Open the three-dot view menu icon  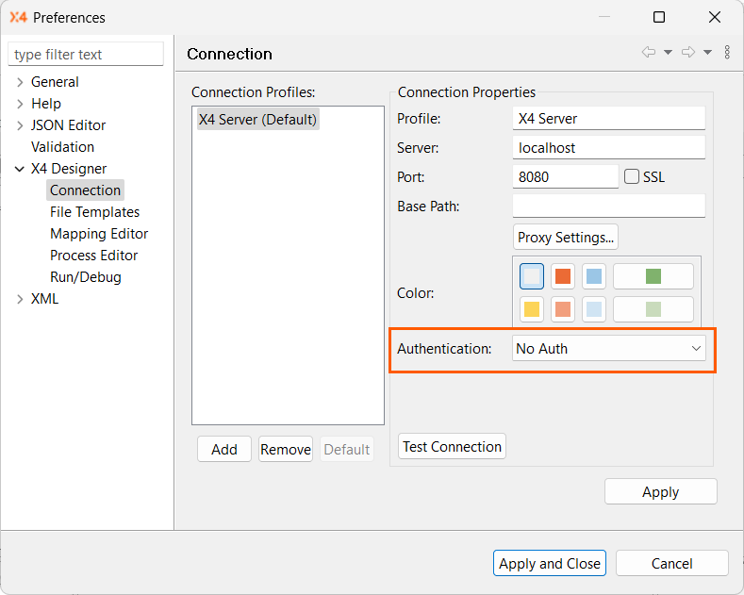[x=727, y=53]
